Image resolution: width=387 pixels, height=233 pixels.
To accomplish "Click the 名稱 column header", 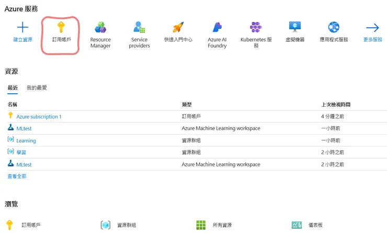I will coord(13,105).
